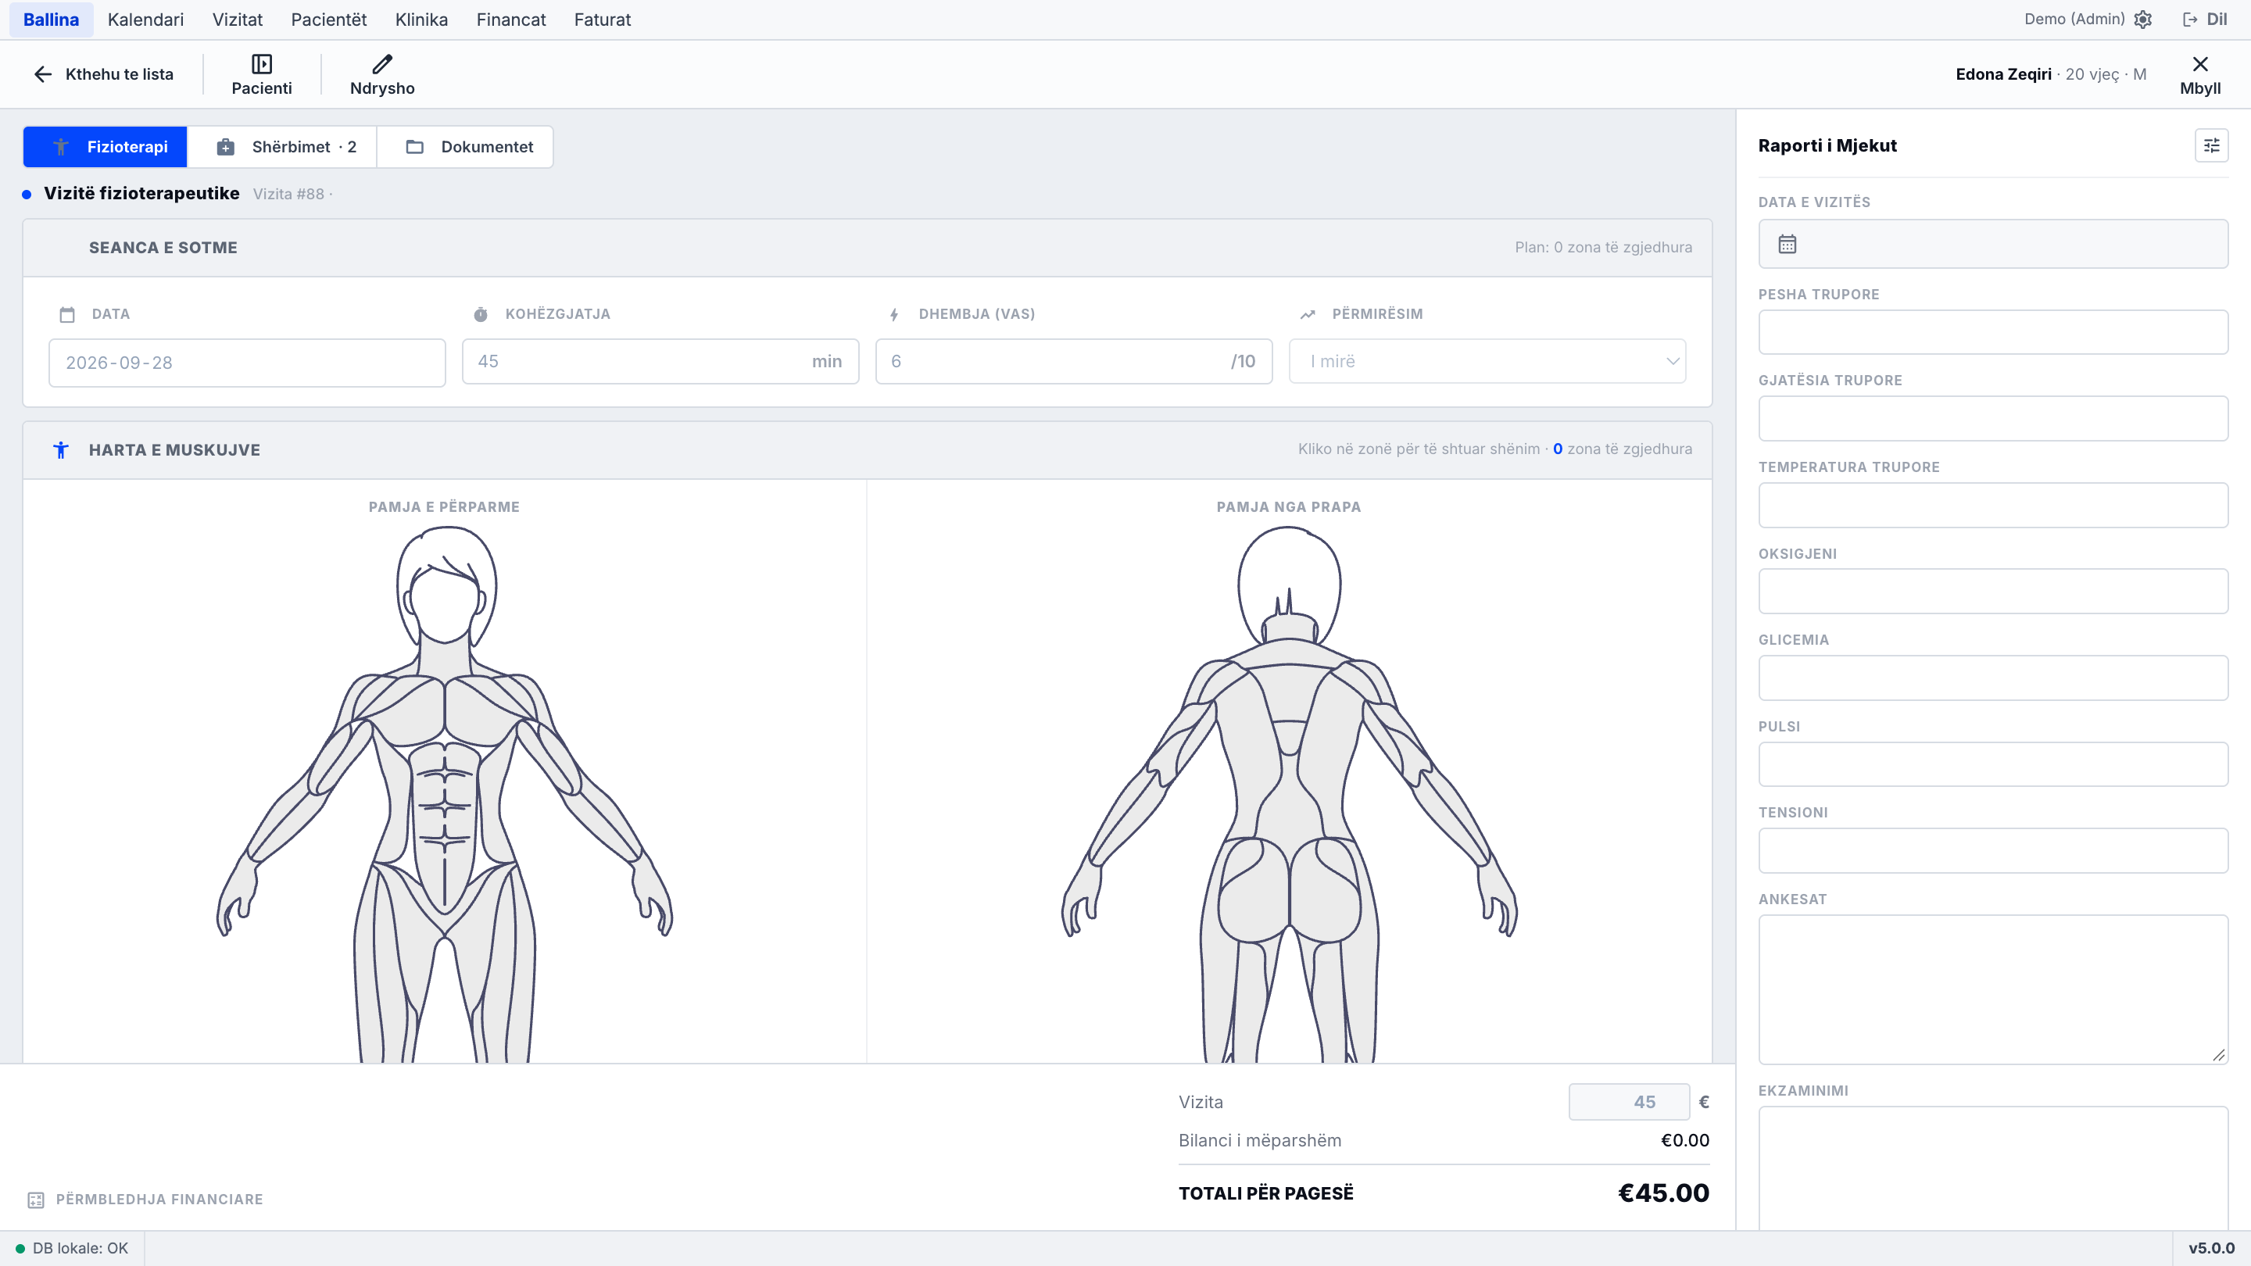Open the Financat menu

click(x=510, y=20)
